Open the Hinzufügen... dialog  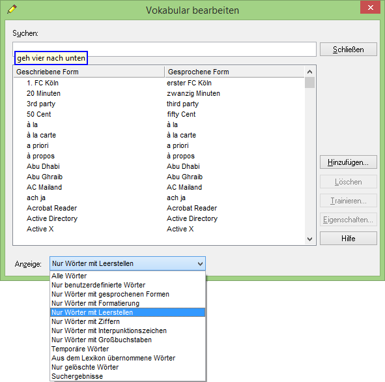point(348,162)
